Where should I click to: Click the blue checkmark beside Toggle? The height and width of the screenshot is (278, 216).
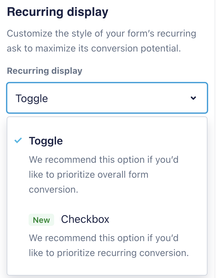pos(18,141)
